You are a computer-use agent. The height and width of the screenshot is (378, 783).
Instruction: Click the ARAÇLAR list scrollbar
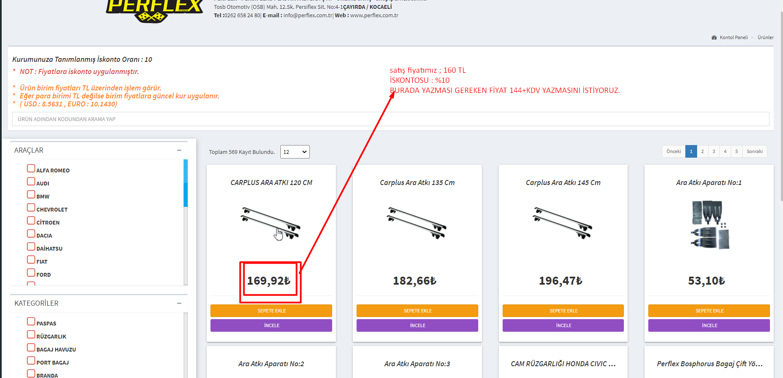tap(186, 183)
